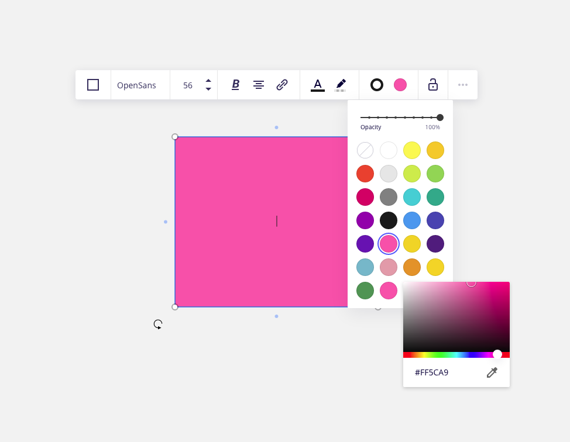570x442 pixels.
Task: Click the font size field showing 56
Action: [188, 85]
